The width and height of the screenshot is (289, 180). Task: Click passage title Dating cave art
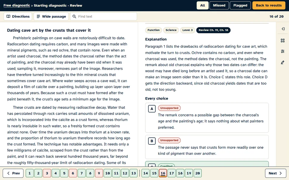click(x=49, y=30)
